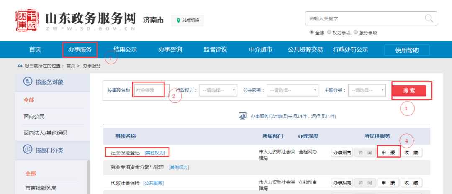Click the search magnifier icon
452x194 pixels.
428,18
